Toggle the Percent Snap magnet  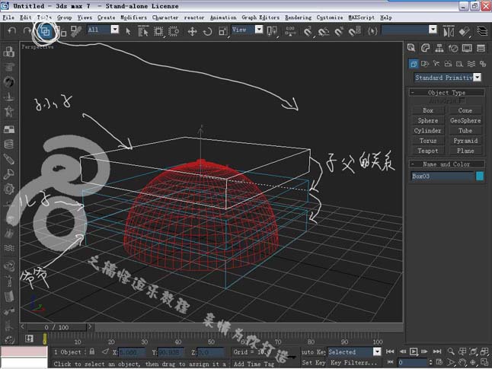339,31
